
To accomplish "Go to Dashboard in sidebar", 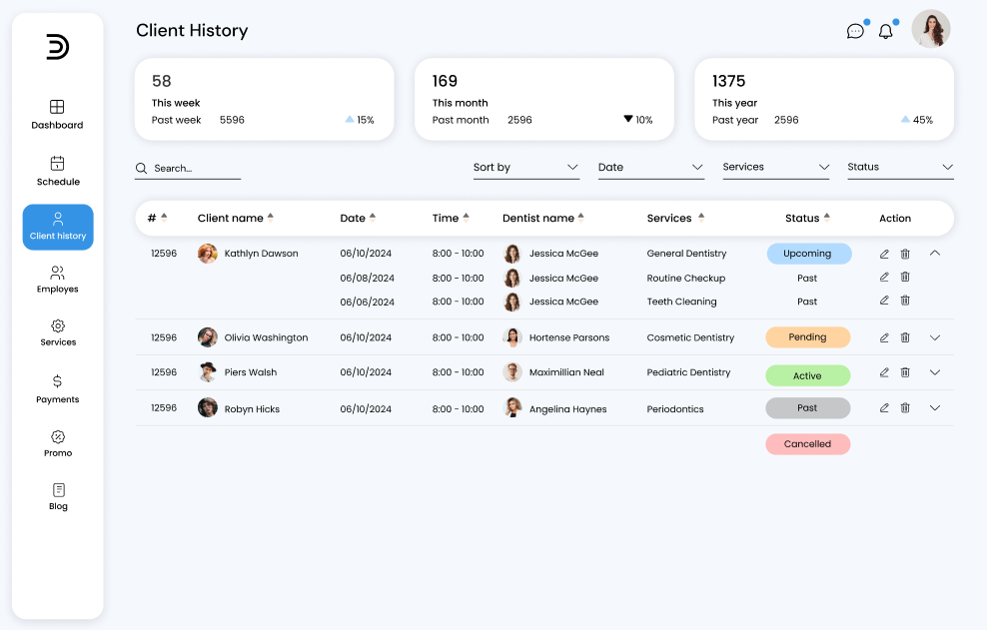I will [x=58, y=114].
